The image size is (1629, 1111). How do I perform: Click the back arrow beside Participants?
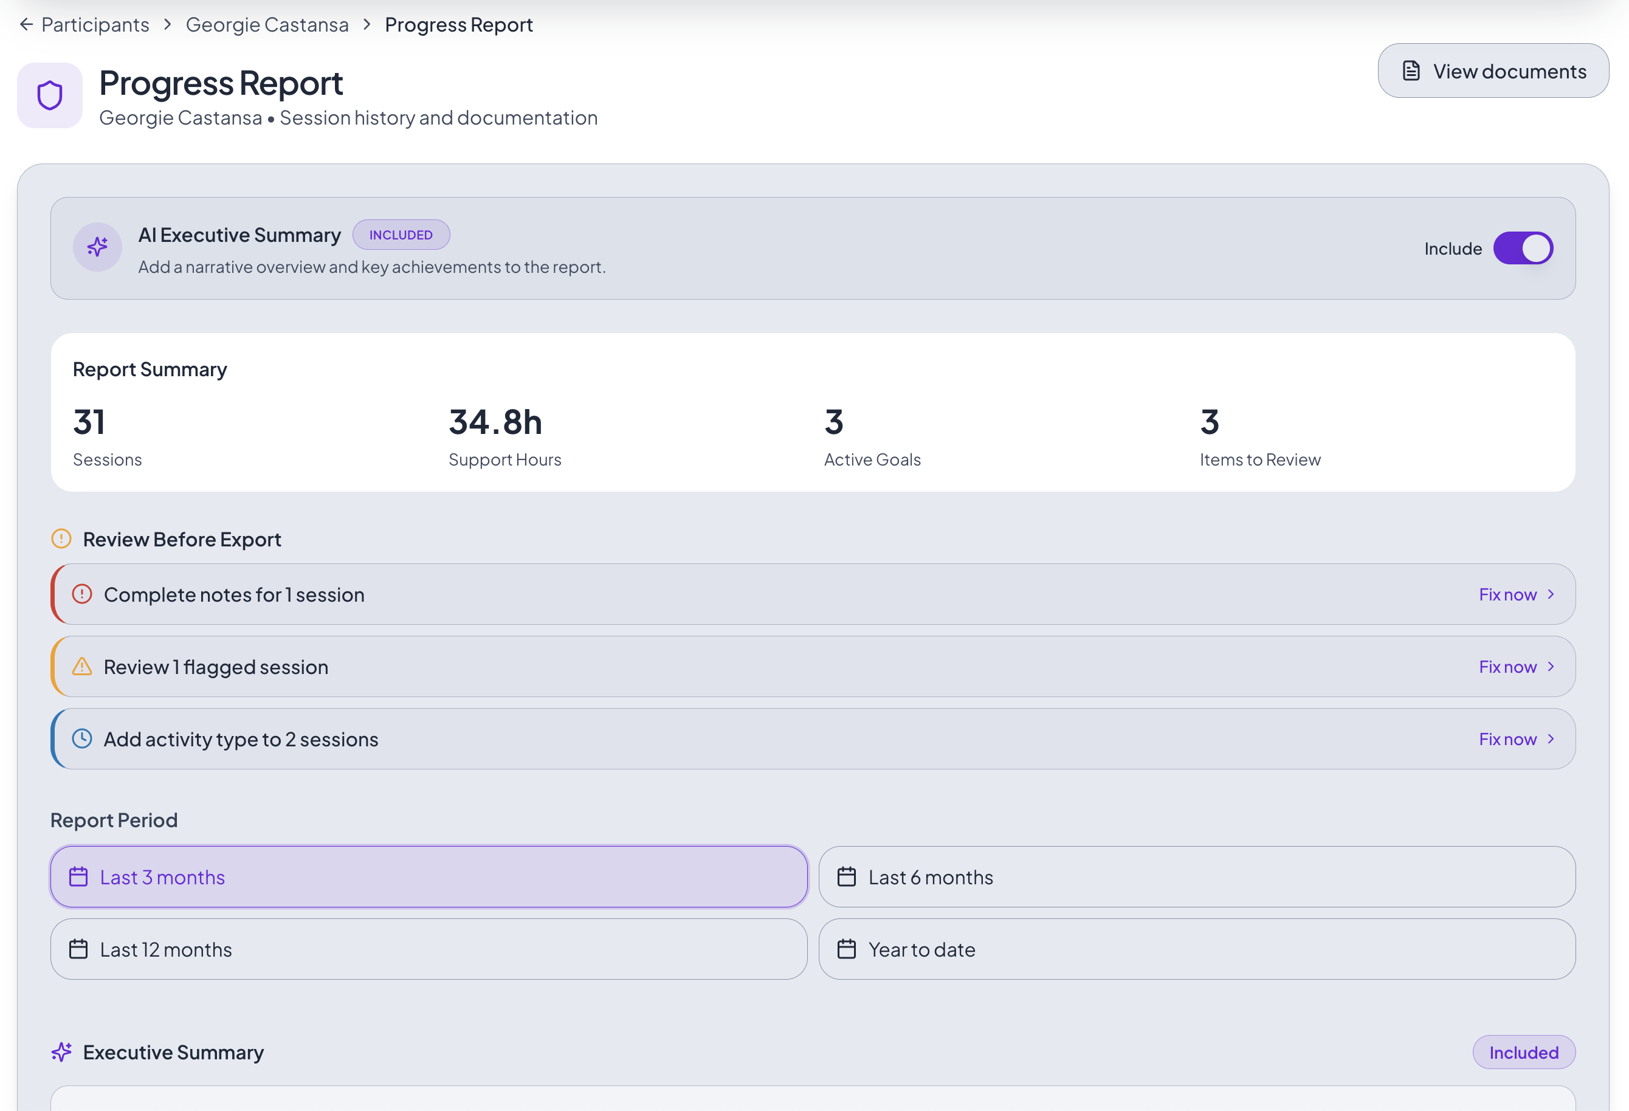26,24
